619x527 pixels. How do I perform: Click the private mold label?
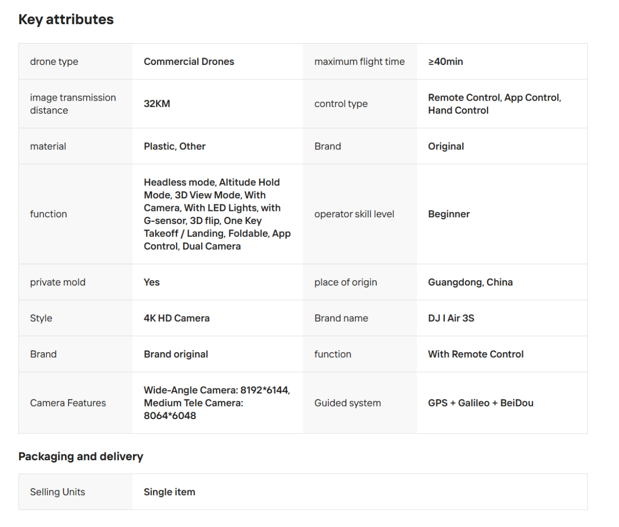pos(58,282)
